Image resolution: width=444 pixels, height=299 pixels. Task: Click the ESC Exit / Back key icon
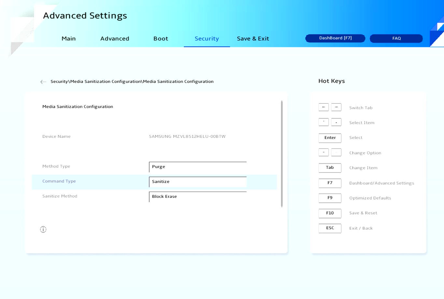(330, 228)
